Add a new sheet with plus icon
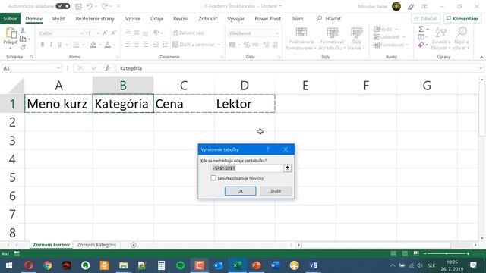The image size is (486, 273). click(x=134, y=245)
